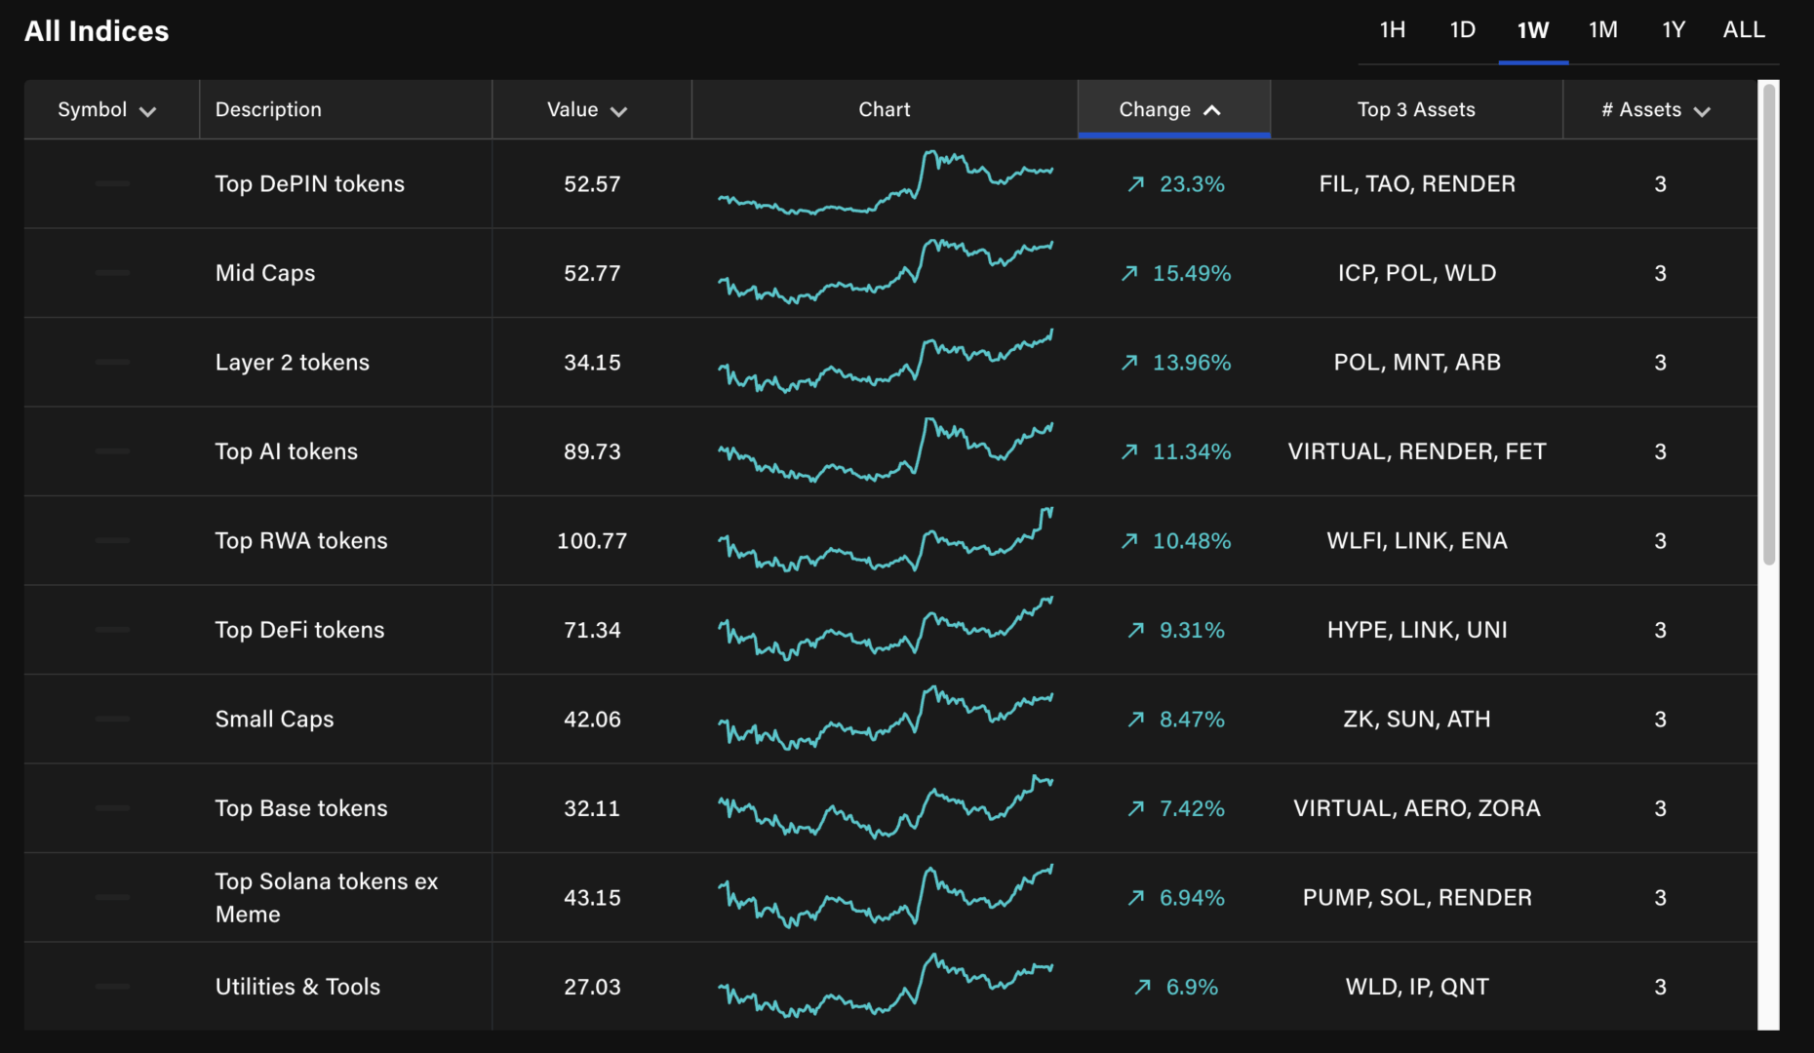Toggle the Change column sort direction
Screen dimensions: 1814x1053
(1211, 110)
